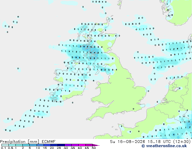Screen dimensions: 192x149
Task: Click the '15' legend value
Action: point(45,148)
